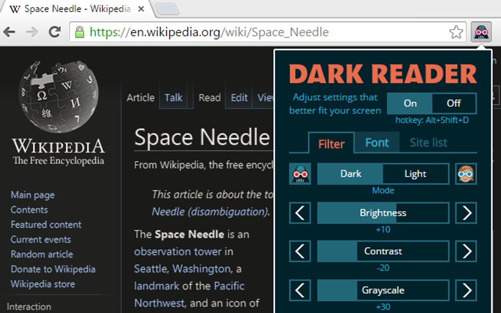Click the Dark Reader extension toolbar icon
Screen dimensions: 501x313
click(481, 32)
